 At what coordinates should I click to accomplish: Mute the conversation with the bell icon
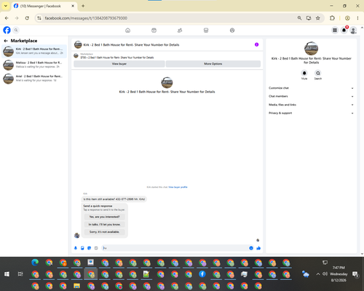[x=304, y=73]
